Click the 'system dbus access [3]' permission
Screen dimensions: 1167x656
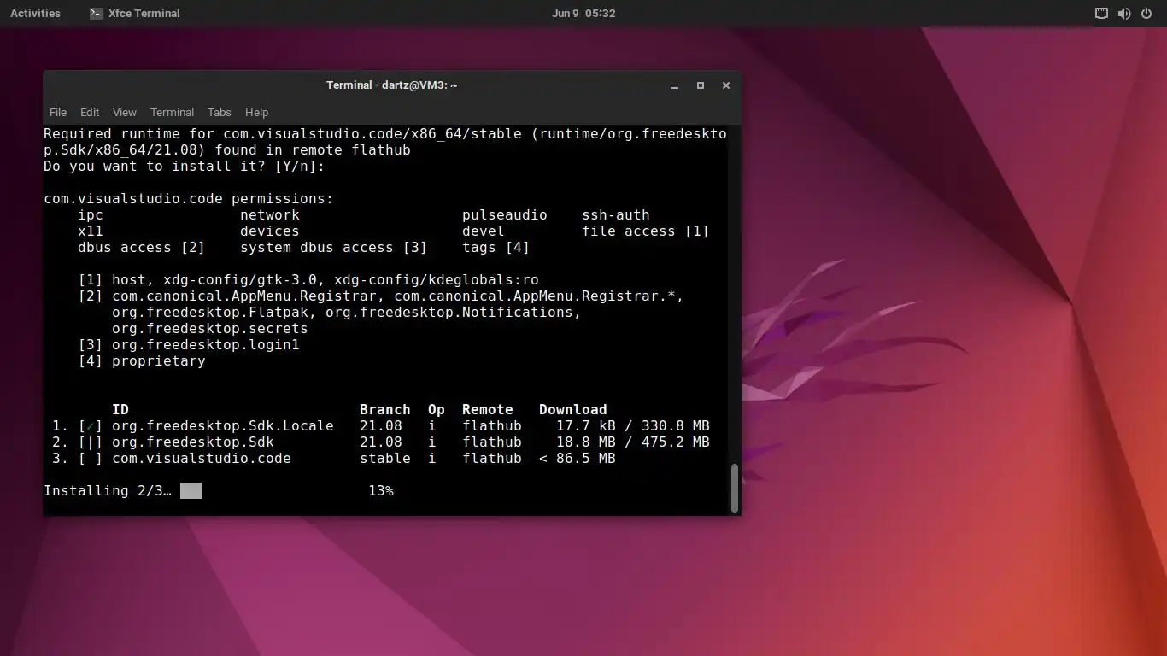[334, 247]
